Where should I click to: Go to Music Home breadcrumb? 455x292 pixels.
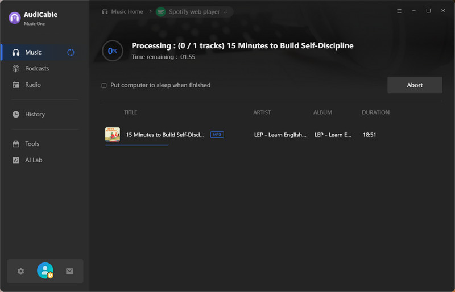(x=127, y=11)
